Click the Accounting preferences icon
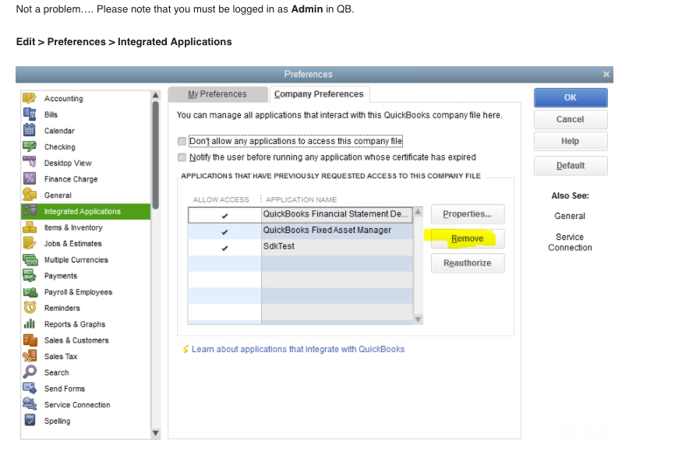The image size is (682, 465). 30,98
